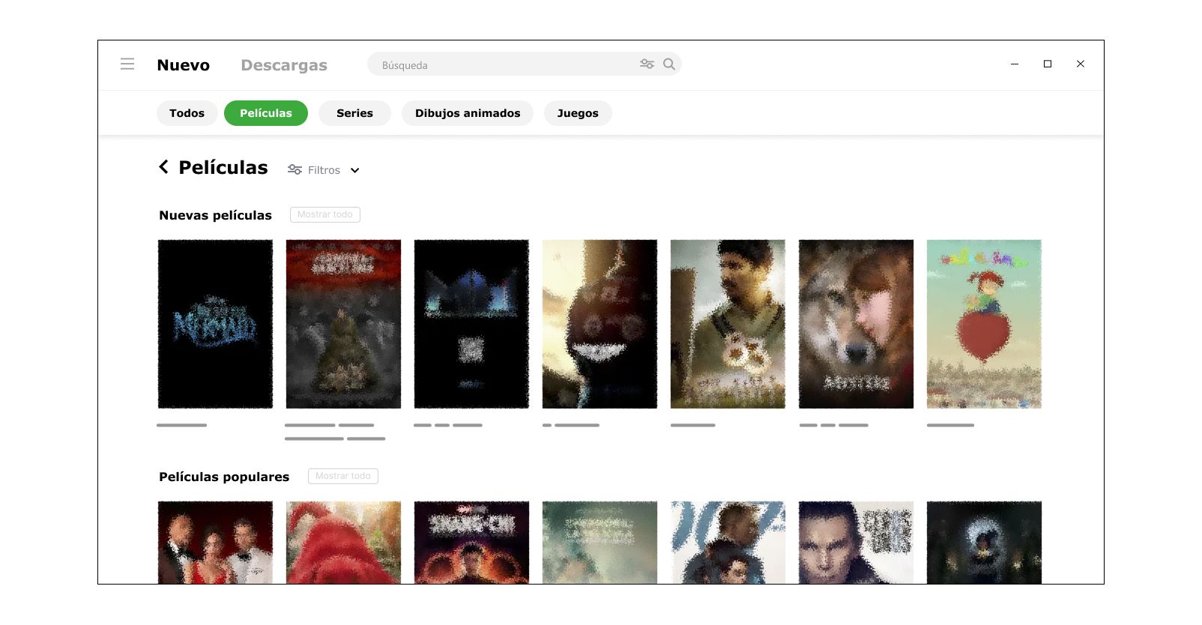Open dark poster with glowing crown shape

pos(471,324)
